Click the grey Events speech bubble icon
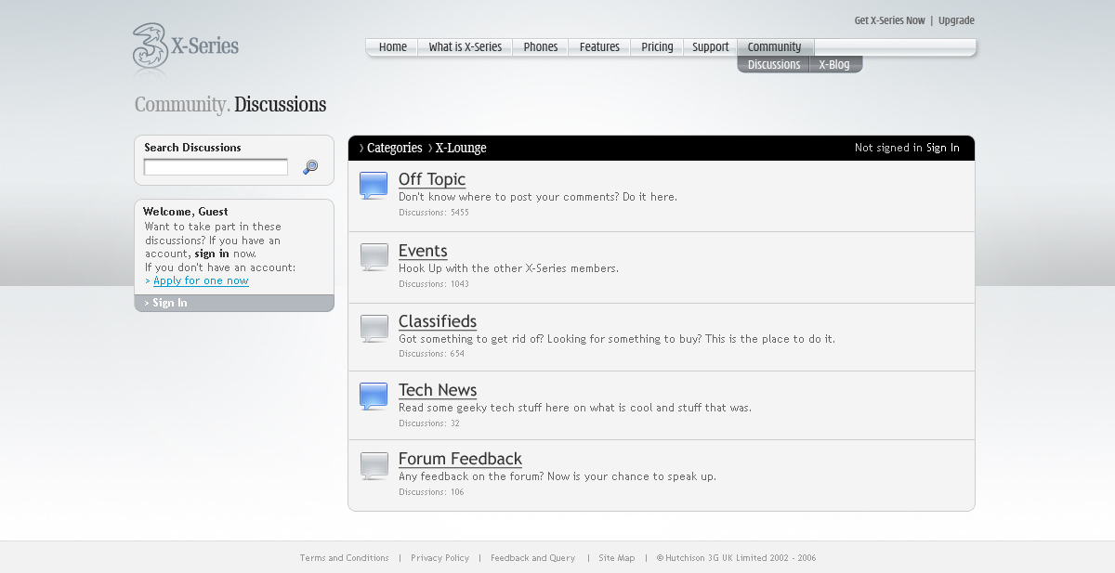Viewport: 1115px width, 573px height. click(x=374, y=257)
